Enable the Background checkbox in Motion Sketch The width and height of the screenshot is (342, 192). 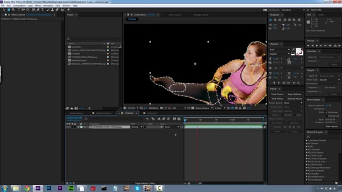click(327, 116)
